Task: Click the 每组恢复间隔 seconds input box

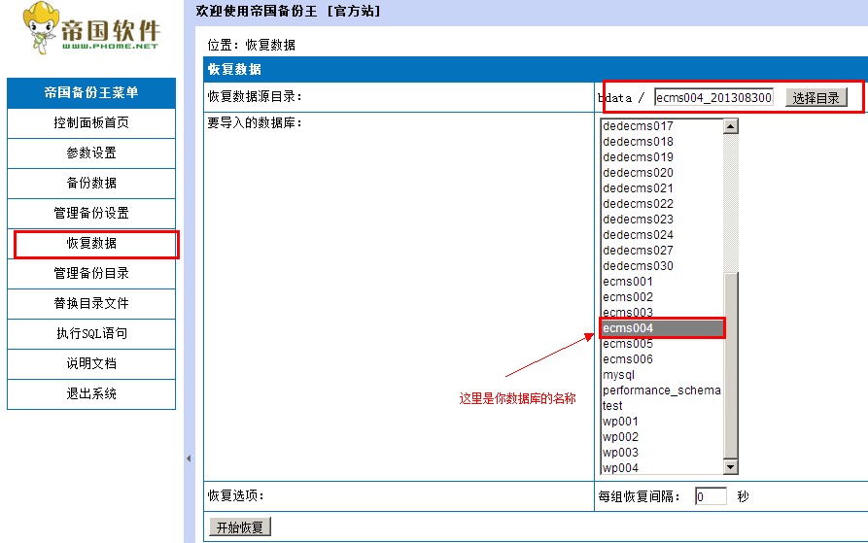Action: point(711,496)
